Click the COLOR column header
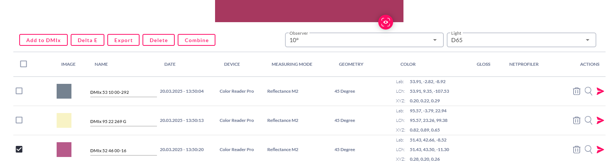 point(408,64)
